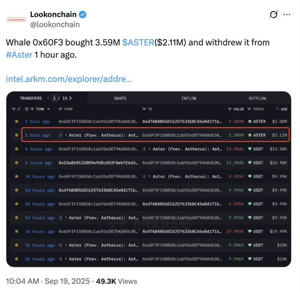Switch to the SWAPS tab
Viewport: 300px width, 292px height.
click(x=120, y=98)
